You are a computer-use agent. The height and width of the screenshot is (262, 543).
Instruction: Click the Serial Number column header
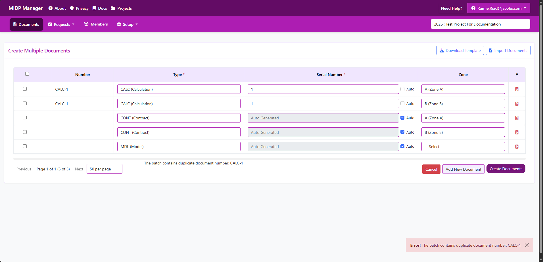(331, 75)
